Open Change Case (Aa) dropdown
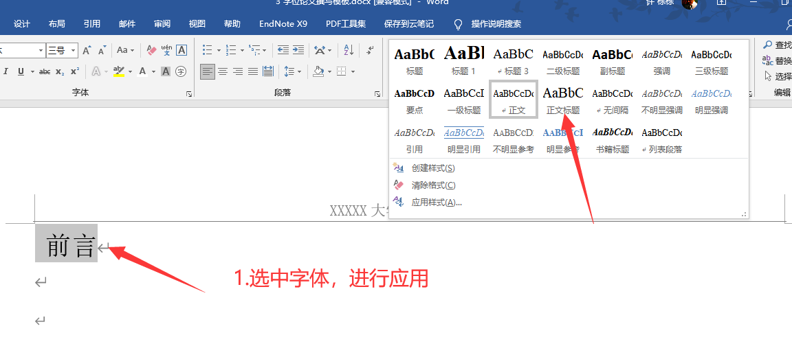Viewport: 792px width, 344px height. coord(125,50)
